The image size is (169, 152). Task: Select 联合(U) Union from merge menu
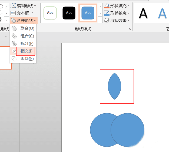[23, 28]
